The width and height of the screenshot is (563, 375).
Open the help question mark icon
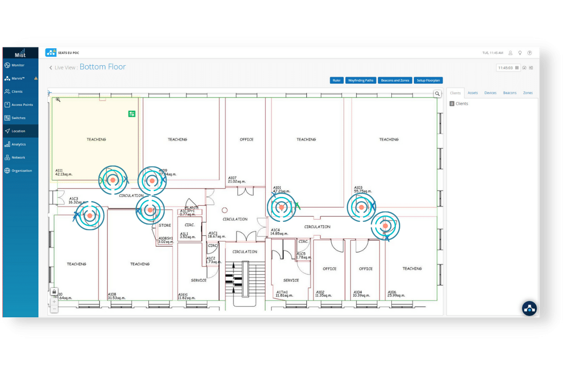tap(530, 53)
